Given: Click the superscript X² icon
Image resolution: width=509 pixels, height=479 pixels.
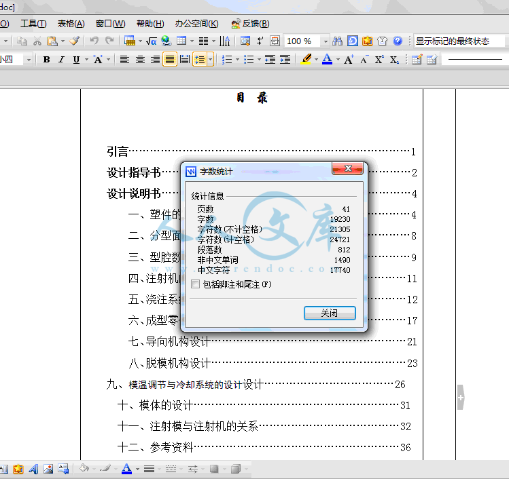Looking at the screenshot, I should tap(379, 60).
